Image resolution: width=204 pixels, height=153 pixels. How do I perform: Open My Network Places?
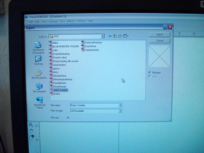tap(40, 103)
